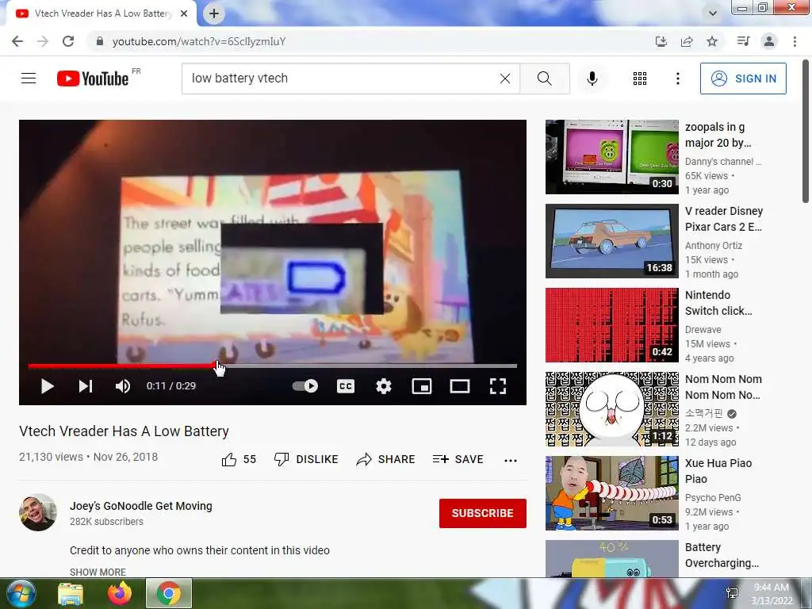
Task: Run the search with the magnifier button
Action: point(544,79)
